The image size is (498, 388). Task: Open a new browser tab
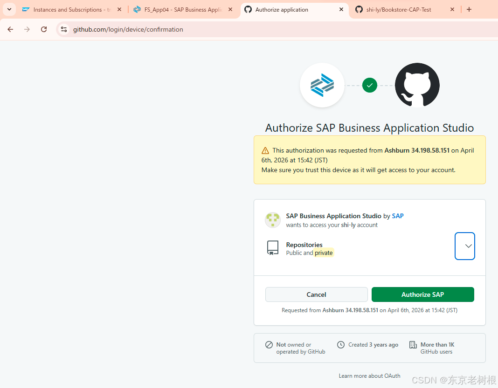(469, 9)
